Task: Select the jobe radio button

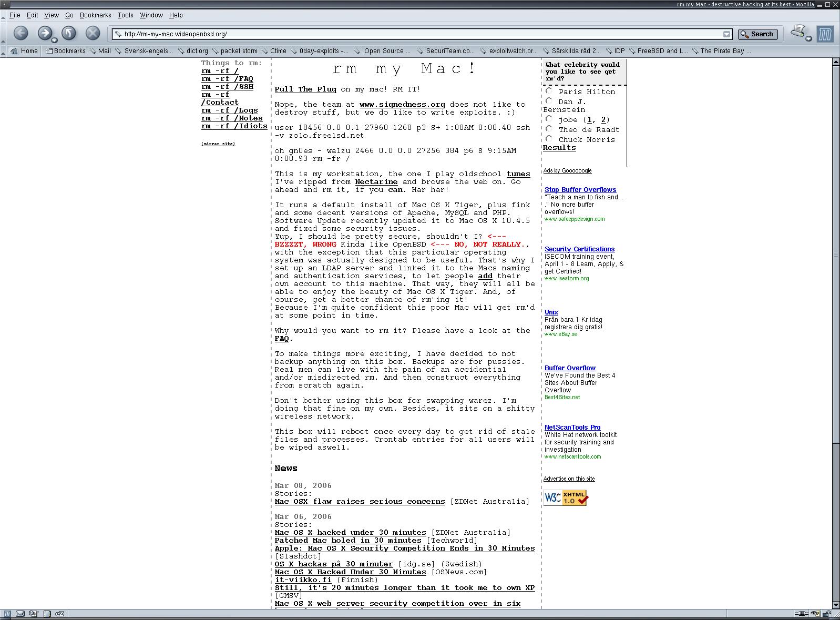Action: point(549,119)
